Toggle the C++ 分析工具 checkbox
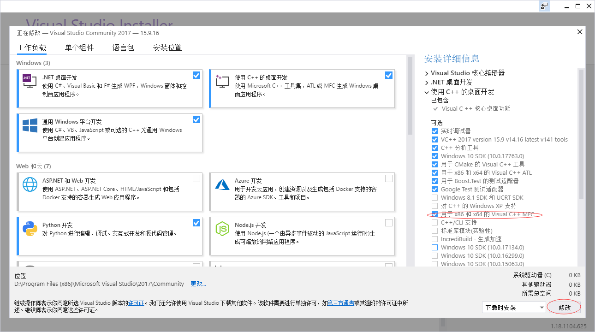Image resolution: width=595 pixels, height=332 pixels. click(x=434, y=148)
